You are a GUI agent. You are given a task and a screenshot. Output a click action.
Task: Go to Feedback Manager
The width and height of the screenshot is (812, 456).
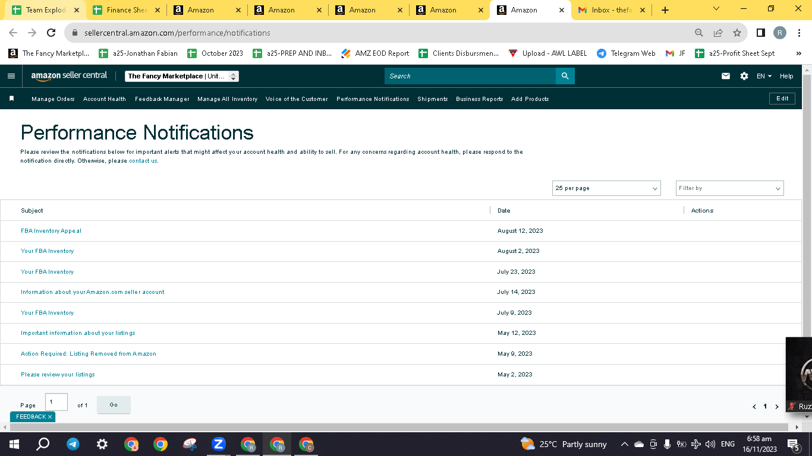[162, 99]
